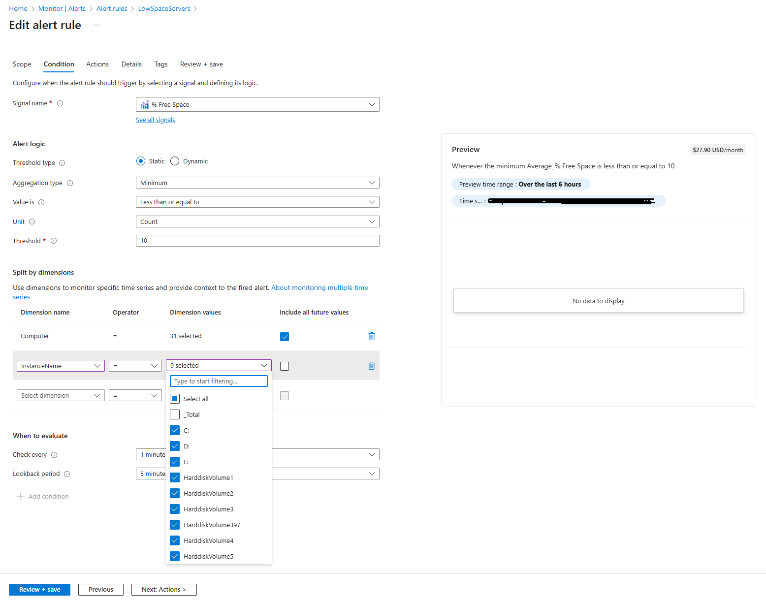This screenshot has height=602, width=766.
Task: Open the Less than or equal to dropdown
Action: coord(257,202)
